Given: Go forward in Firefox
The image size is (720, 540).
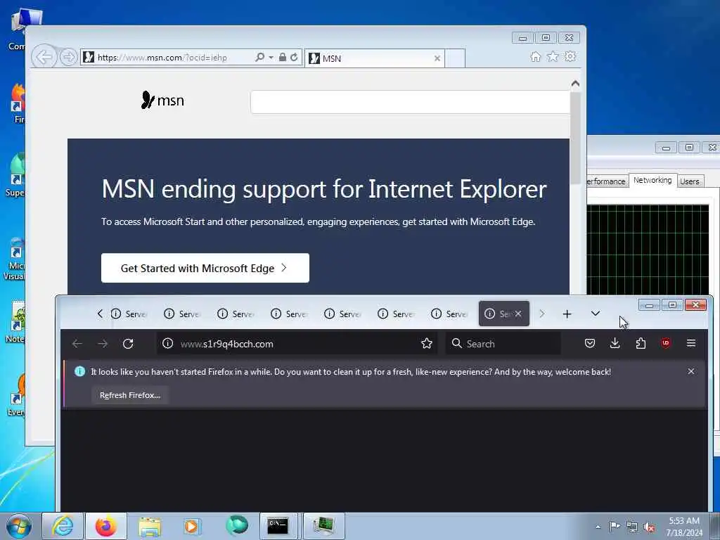Looking at the screenshot, I should (103, 343).
